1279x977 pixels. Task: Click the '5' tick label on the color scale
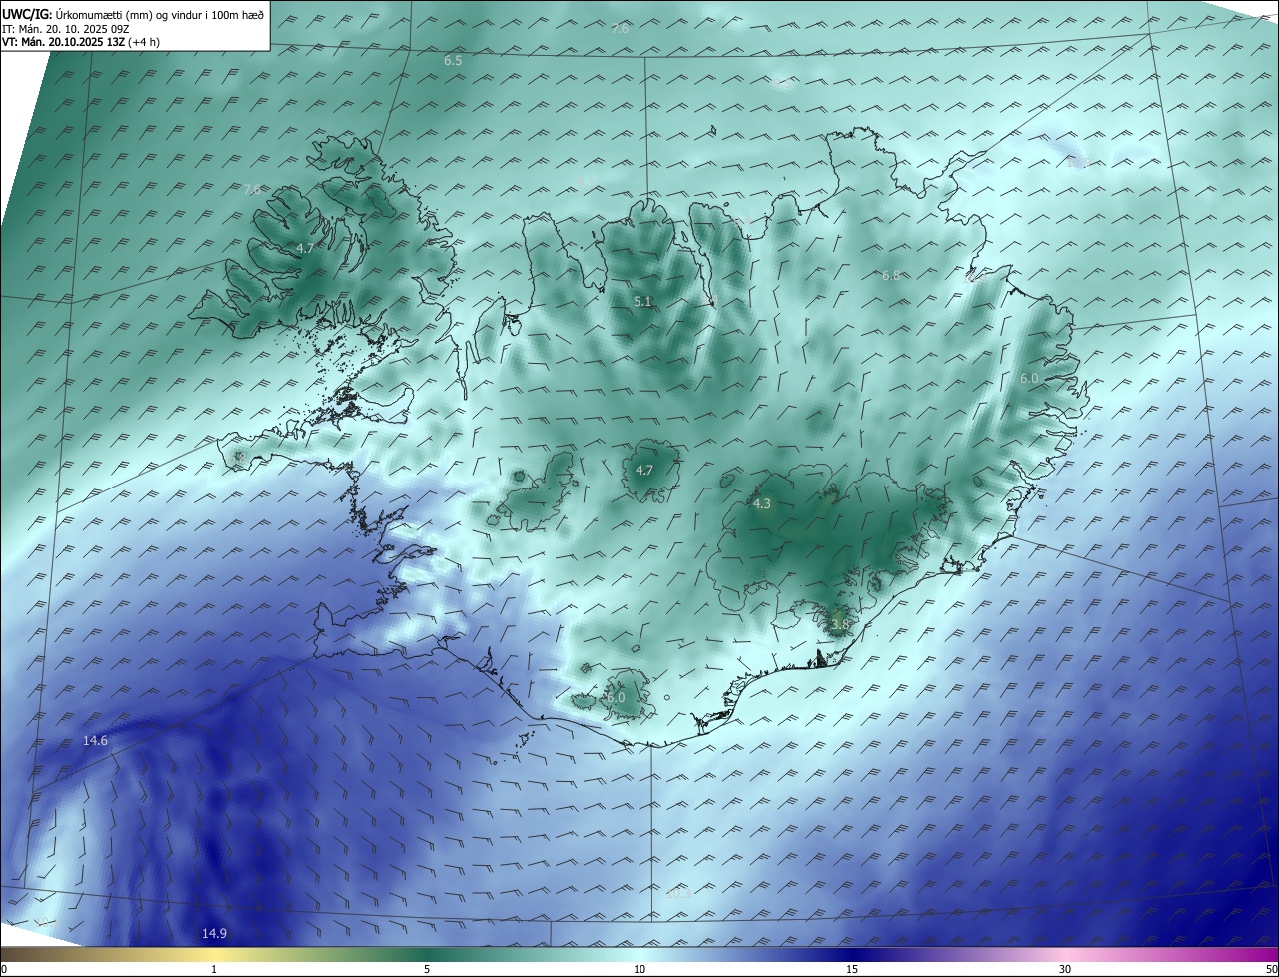427,969
